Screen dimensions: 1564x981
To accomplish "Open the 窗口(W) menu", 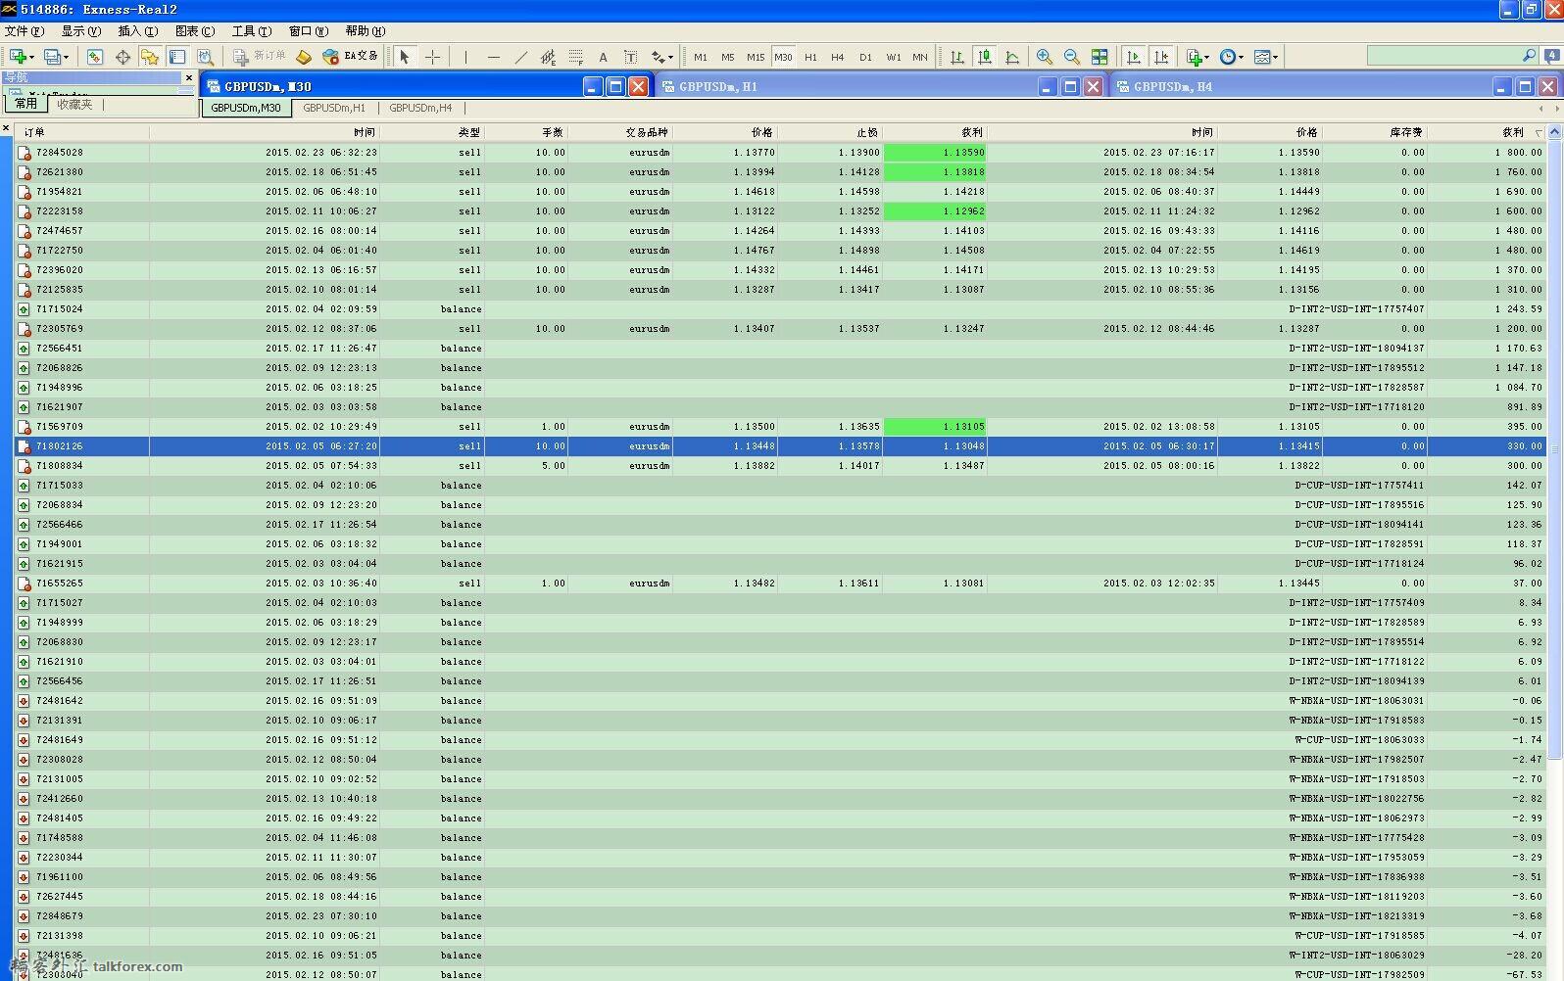I will (x=309, y=31).
